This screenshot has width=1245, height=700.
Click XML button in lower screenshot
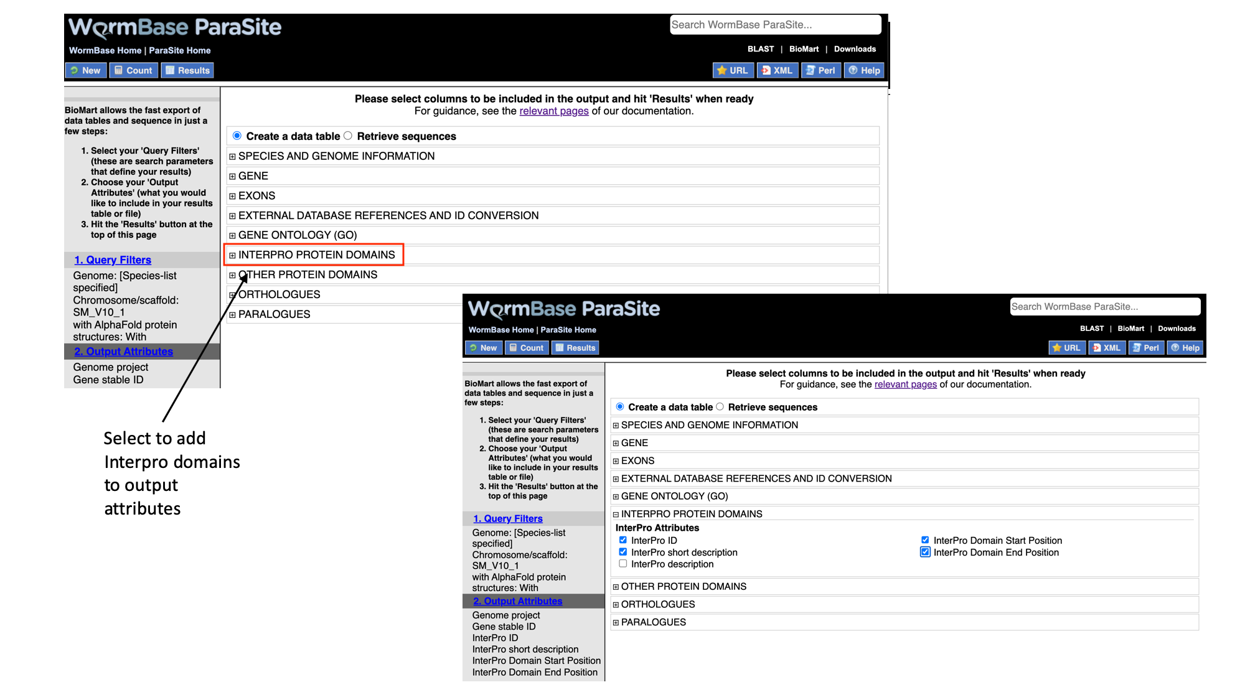(x=1107, y=348)
